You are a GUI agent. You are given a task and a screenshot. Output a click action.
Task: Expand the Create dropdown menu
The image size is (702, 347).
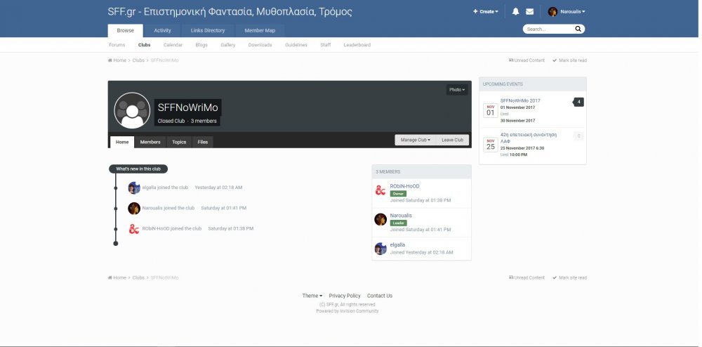coord(486,12)
